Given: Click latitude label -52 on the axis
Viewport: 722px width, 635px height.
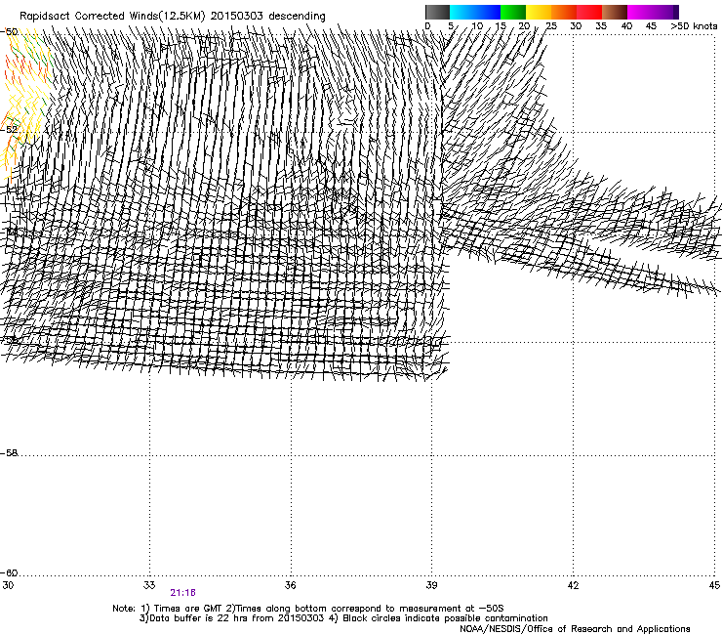Looking at the screenshot, I should pos(9,130).
